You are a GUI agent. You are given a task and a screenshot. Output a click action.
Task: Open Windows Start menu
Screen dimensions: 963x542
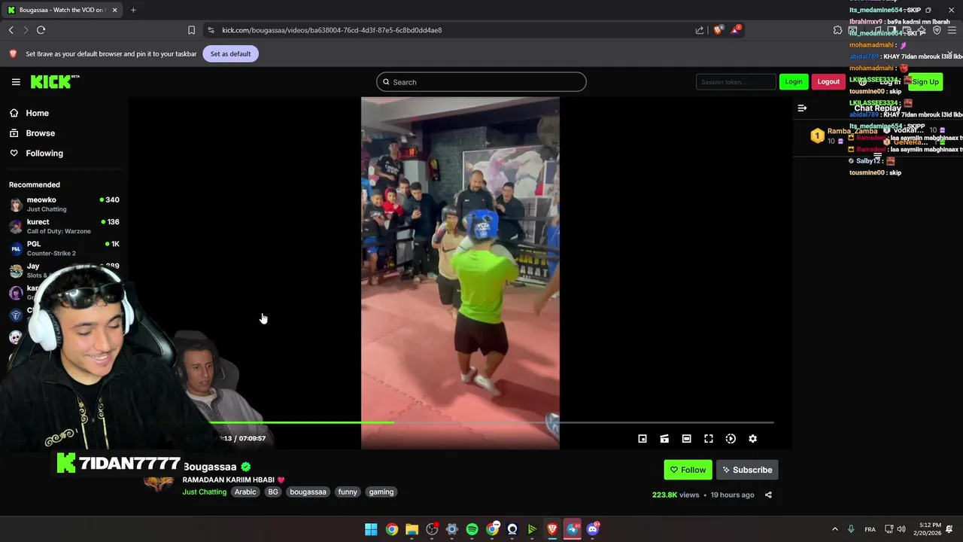[x=371, y=529]
